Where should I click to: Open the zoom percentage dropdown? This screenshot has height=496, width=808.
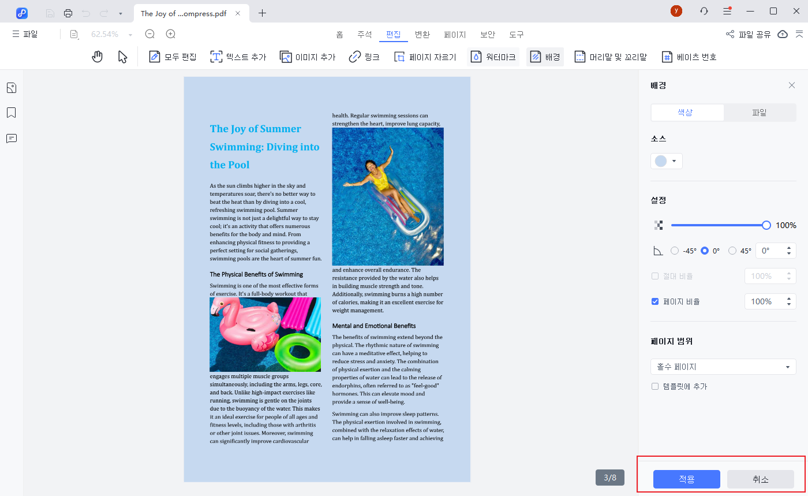[130, 35]
